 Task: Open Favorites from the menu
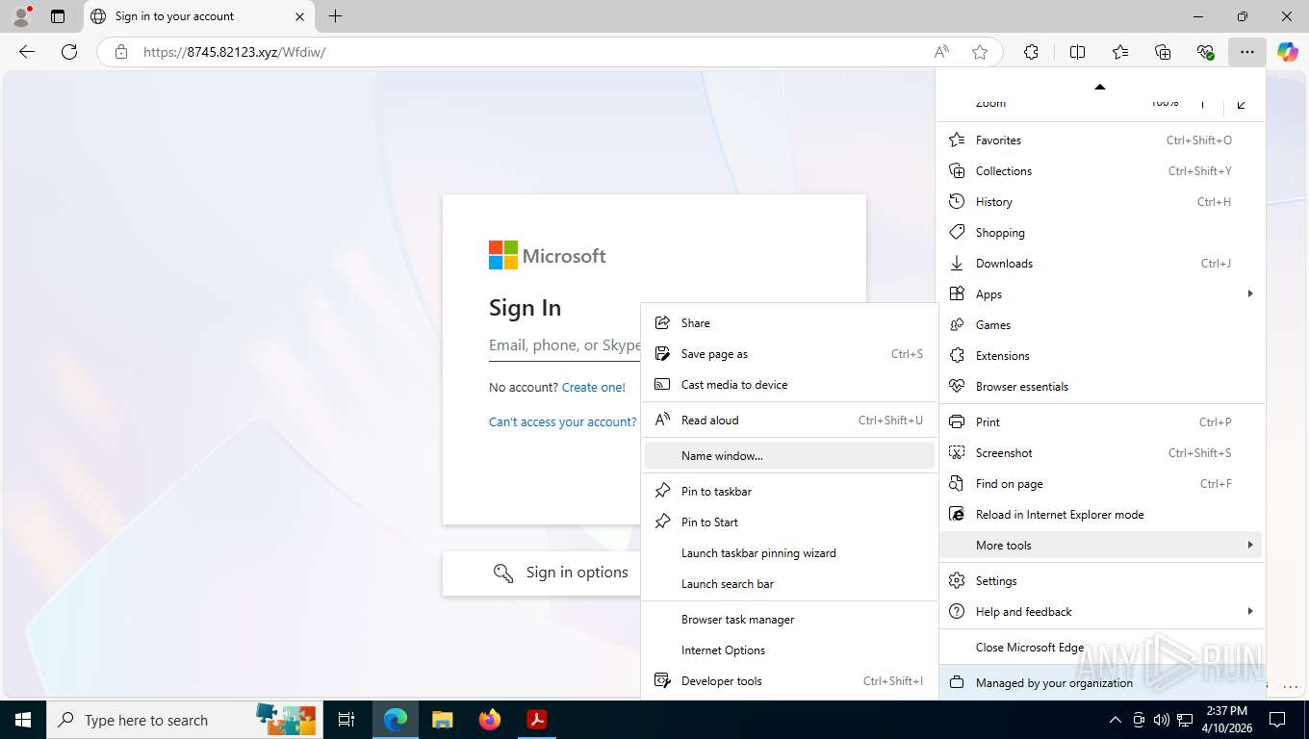click(x=1100, y=140)
